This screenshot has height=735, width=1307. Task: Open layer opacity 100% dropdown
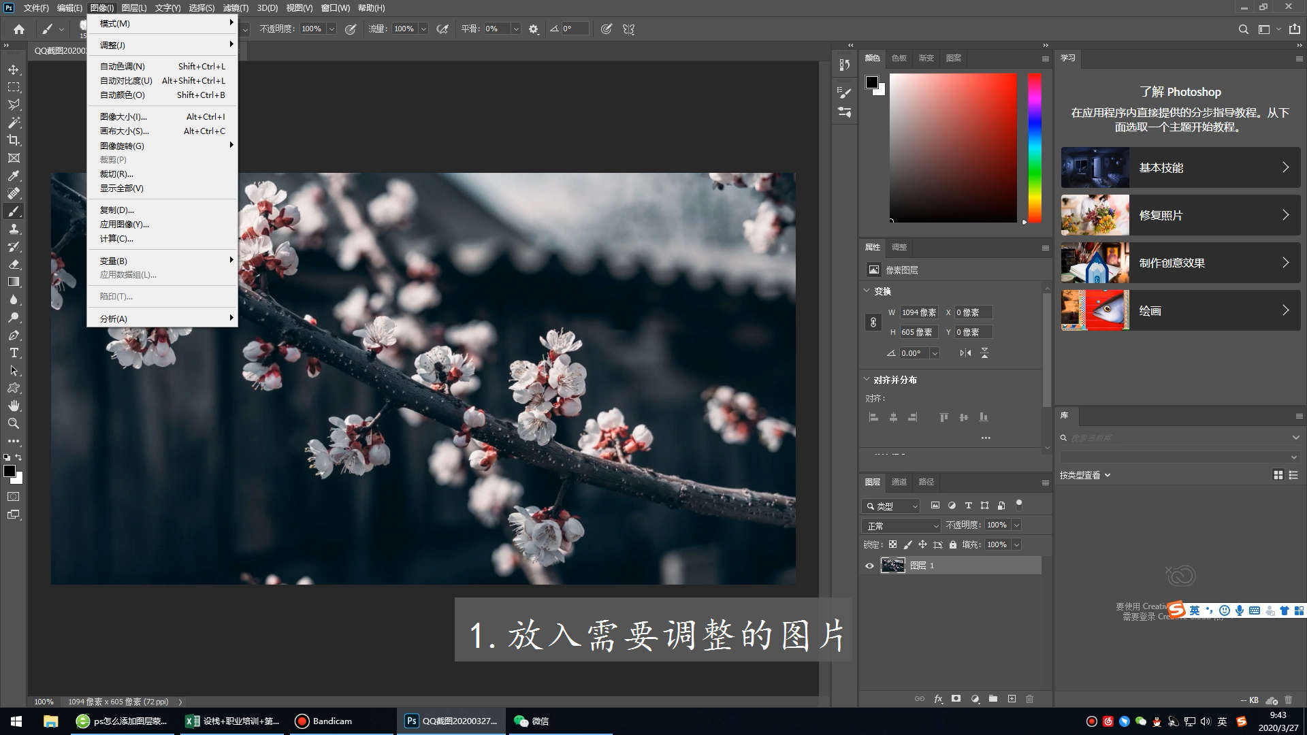point(1016,525)
